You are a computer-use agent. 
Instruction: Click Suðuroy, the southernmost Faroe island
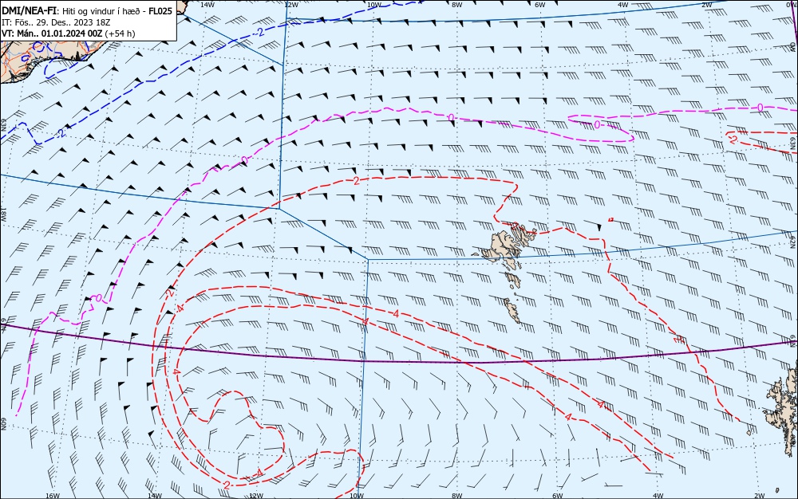point(512,310)
